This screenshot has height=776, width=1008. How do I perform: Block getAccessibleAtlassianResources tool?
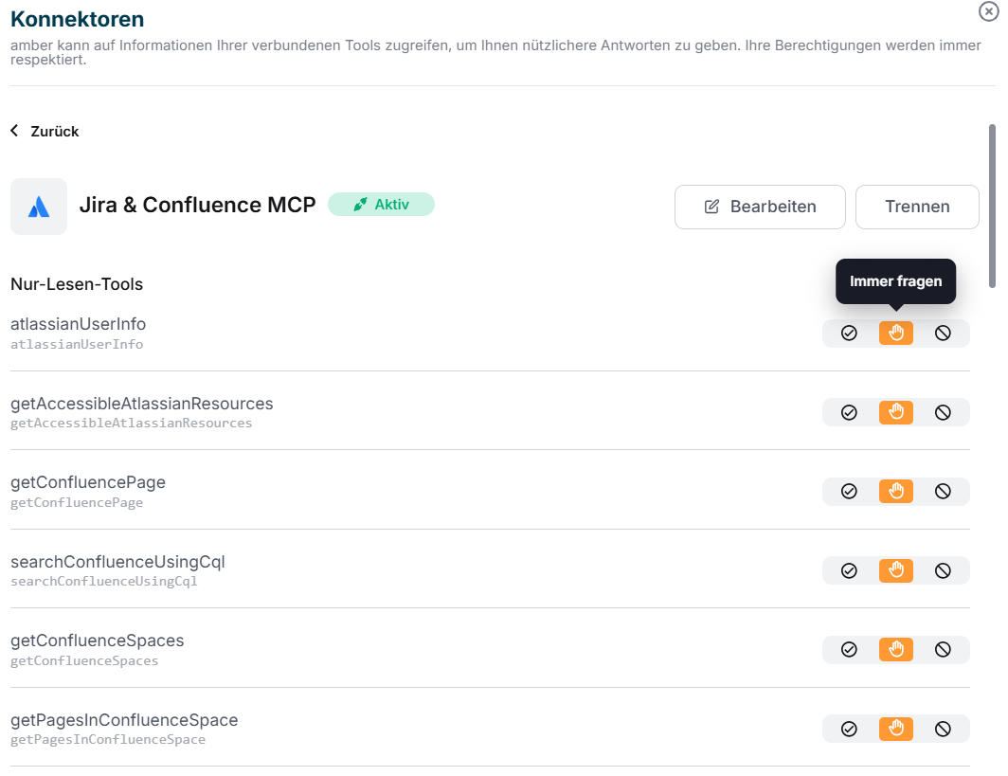click(943, 412)
